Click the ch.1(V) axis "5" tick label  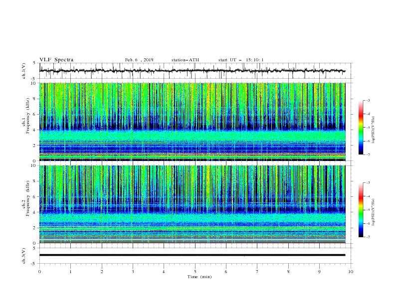pyautogui.click(x=34, y=63)
